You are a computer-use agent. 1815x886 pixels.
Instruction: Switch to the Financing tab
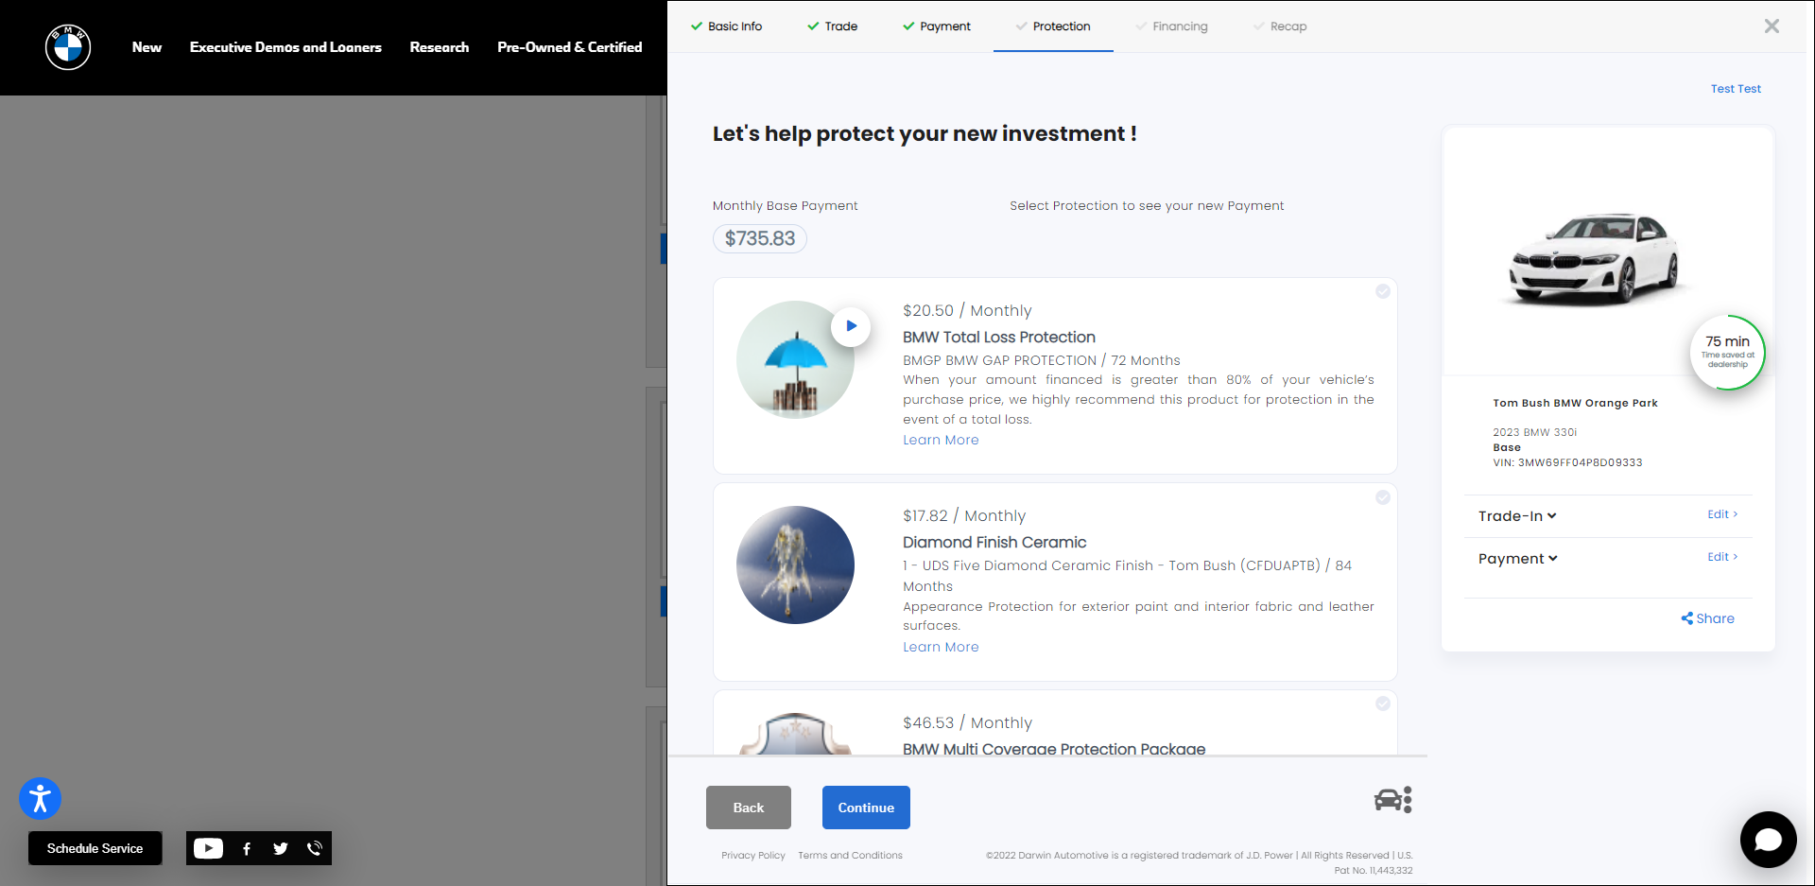click(x=1179, y=26)
